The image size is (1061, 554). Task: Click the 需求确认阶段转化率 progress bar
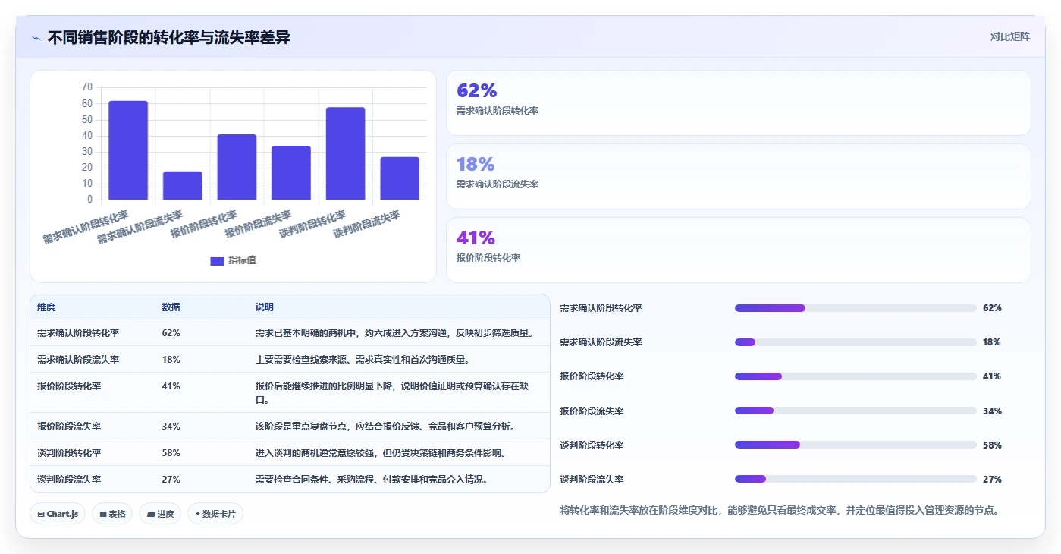pyautogui.click(x=855, y=308)
